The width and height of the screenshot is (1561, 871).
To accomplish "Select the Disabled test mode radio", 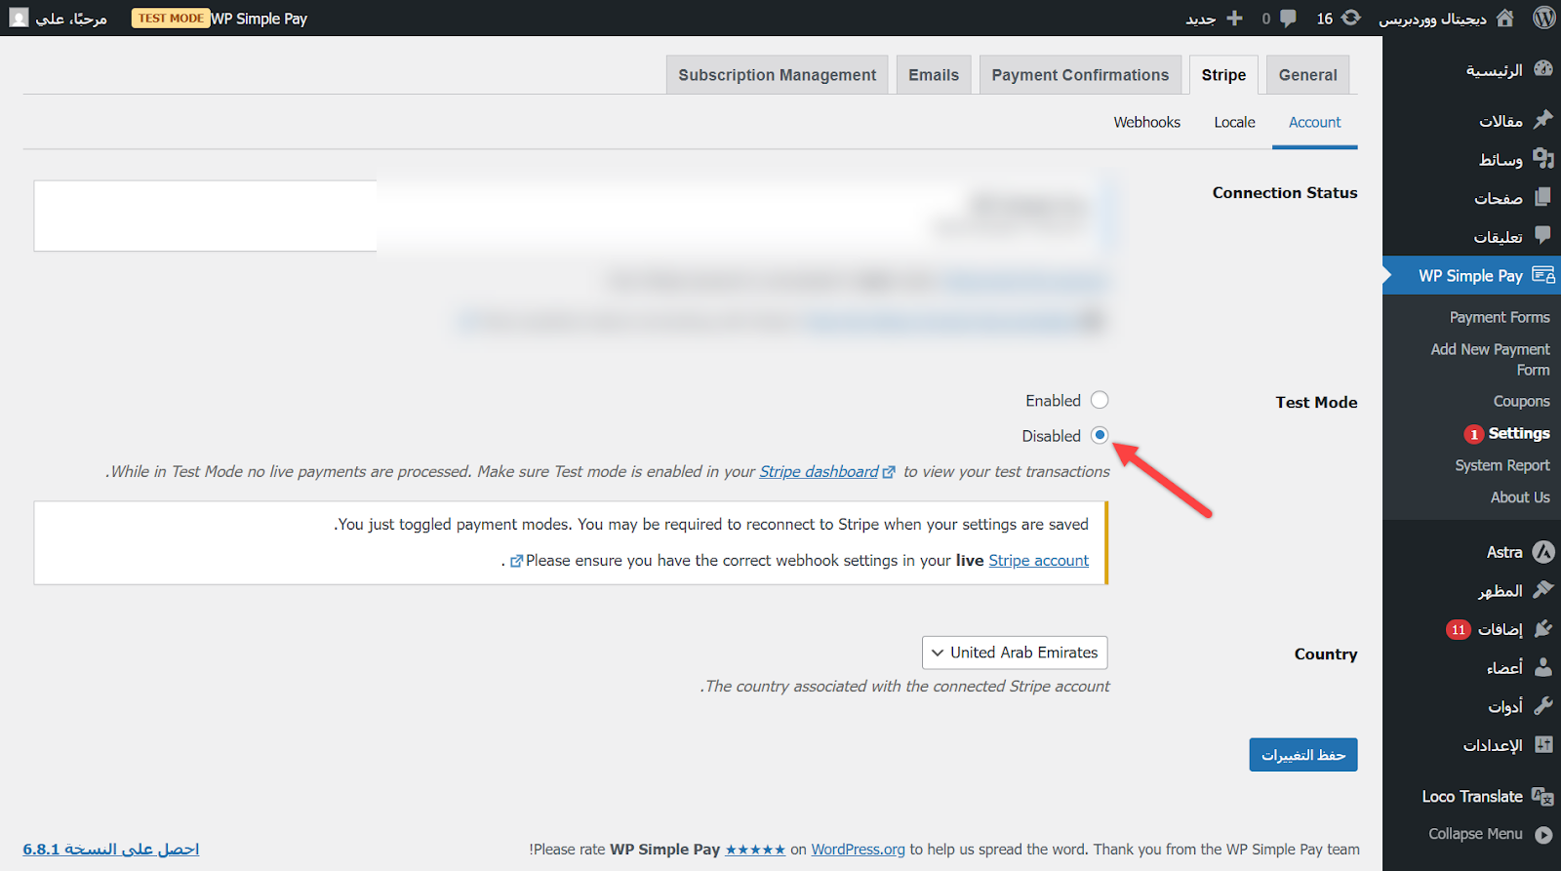I will tap(1100, 435).
